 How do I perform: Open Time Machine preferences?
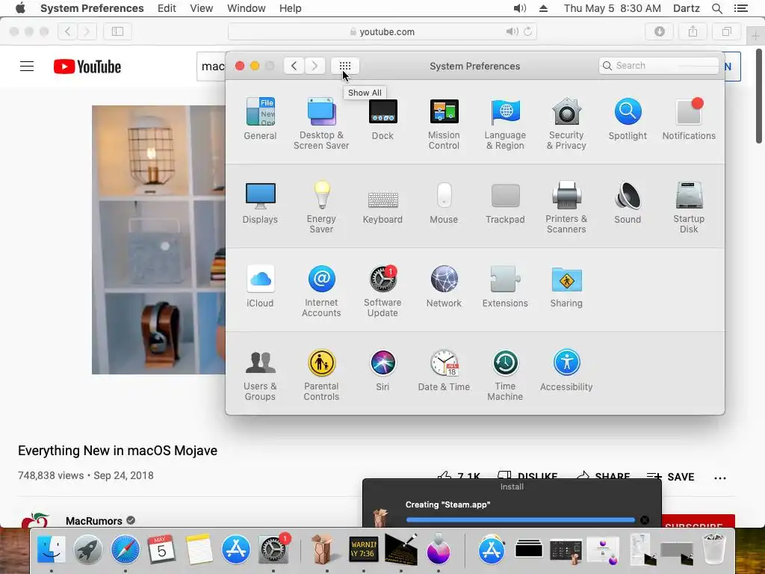[x=505, y=375]
